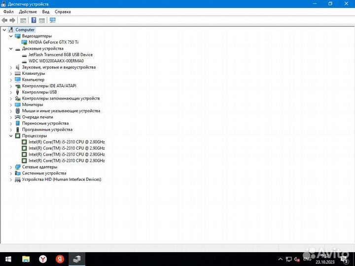Expand the Программные устройства branch
Image resolution: width=355 pixels, height=266 pixels.
coord(11,130)
